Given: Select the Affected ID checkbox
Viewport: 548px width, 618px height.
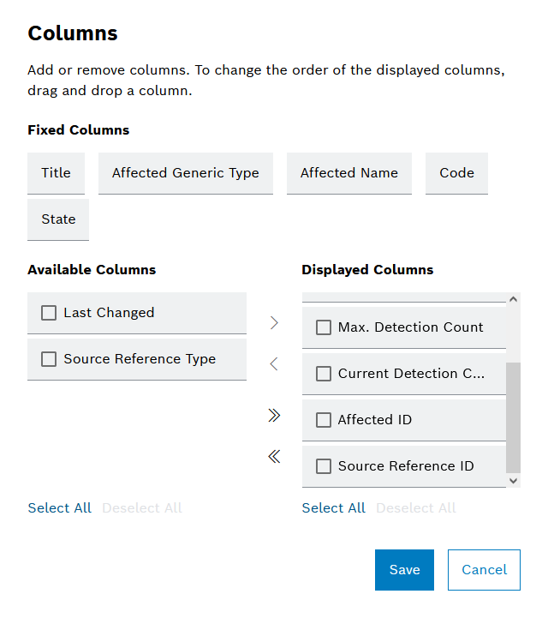Looking at the screenshot, I should point(324,420).
